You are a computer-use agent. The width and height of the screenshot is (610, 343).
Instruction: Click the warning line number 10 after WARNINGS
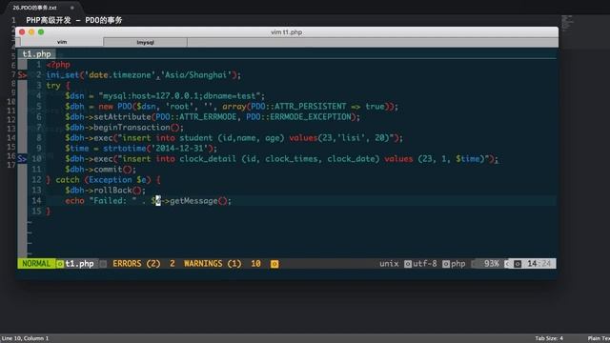(255, 264)
